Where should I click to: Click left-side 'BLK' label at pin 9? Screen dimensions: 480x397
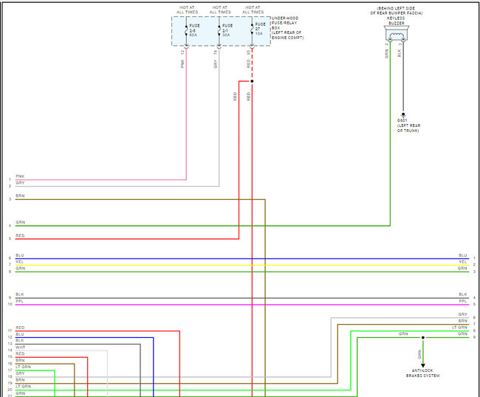pyautogui.click(x=20, y=294)
